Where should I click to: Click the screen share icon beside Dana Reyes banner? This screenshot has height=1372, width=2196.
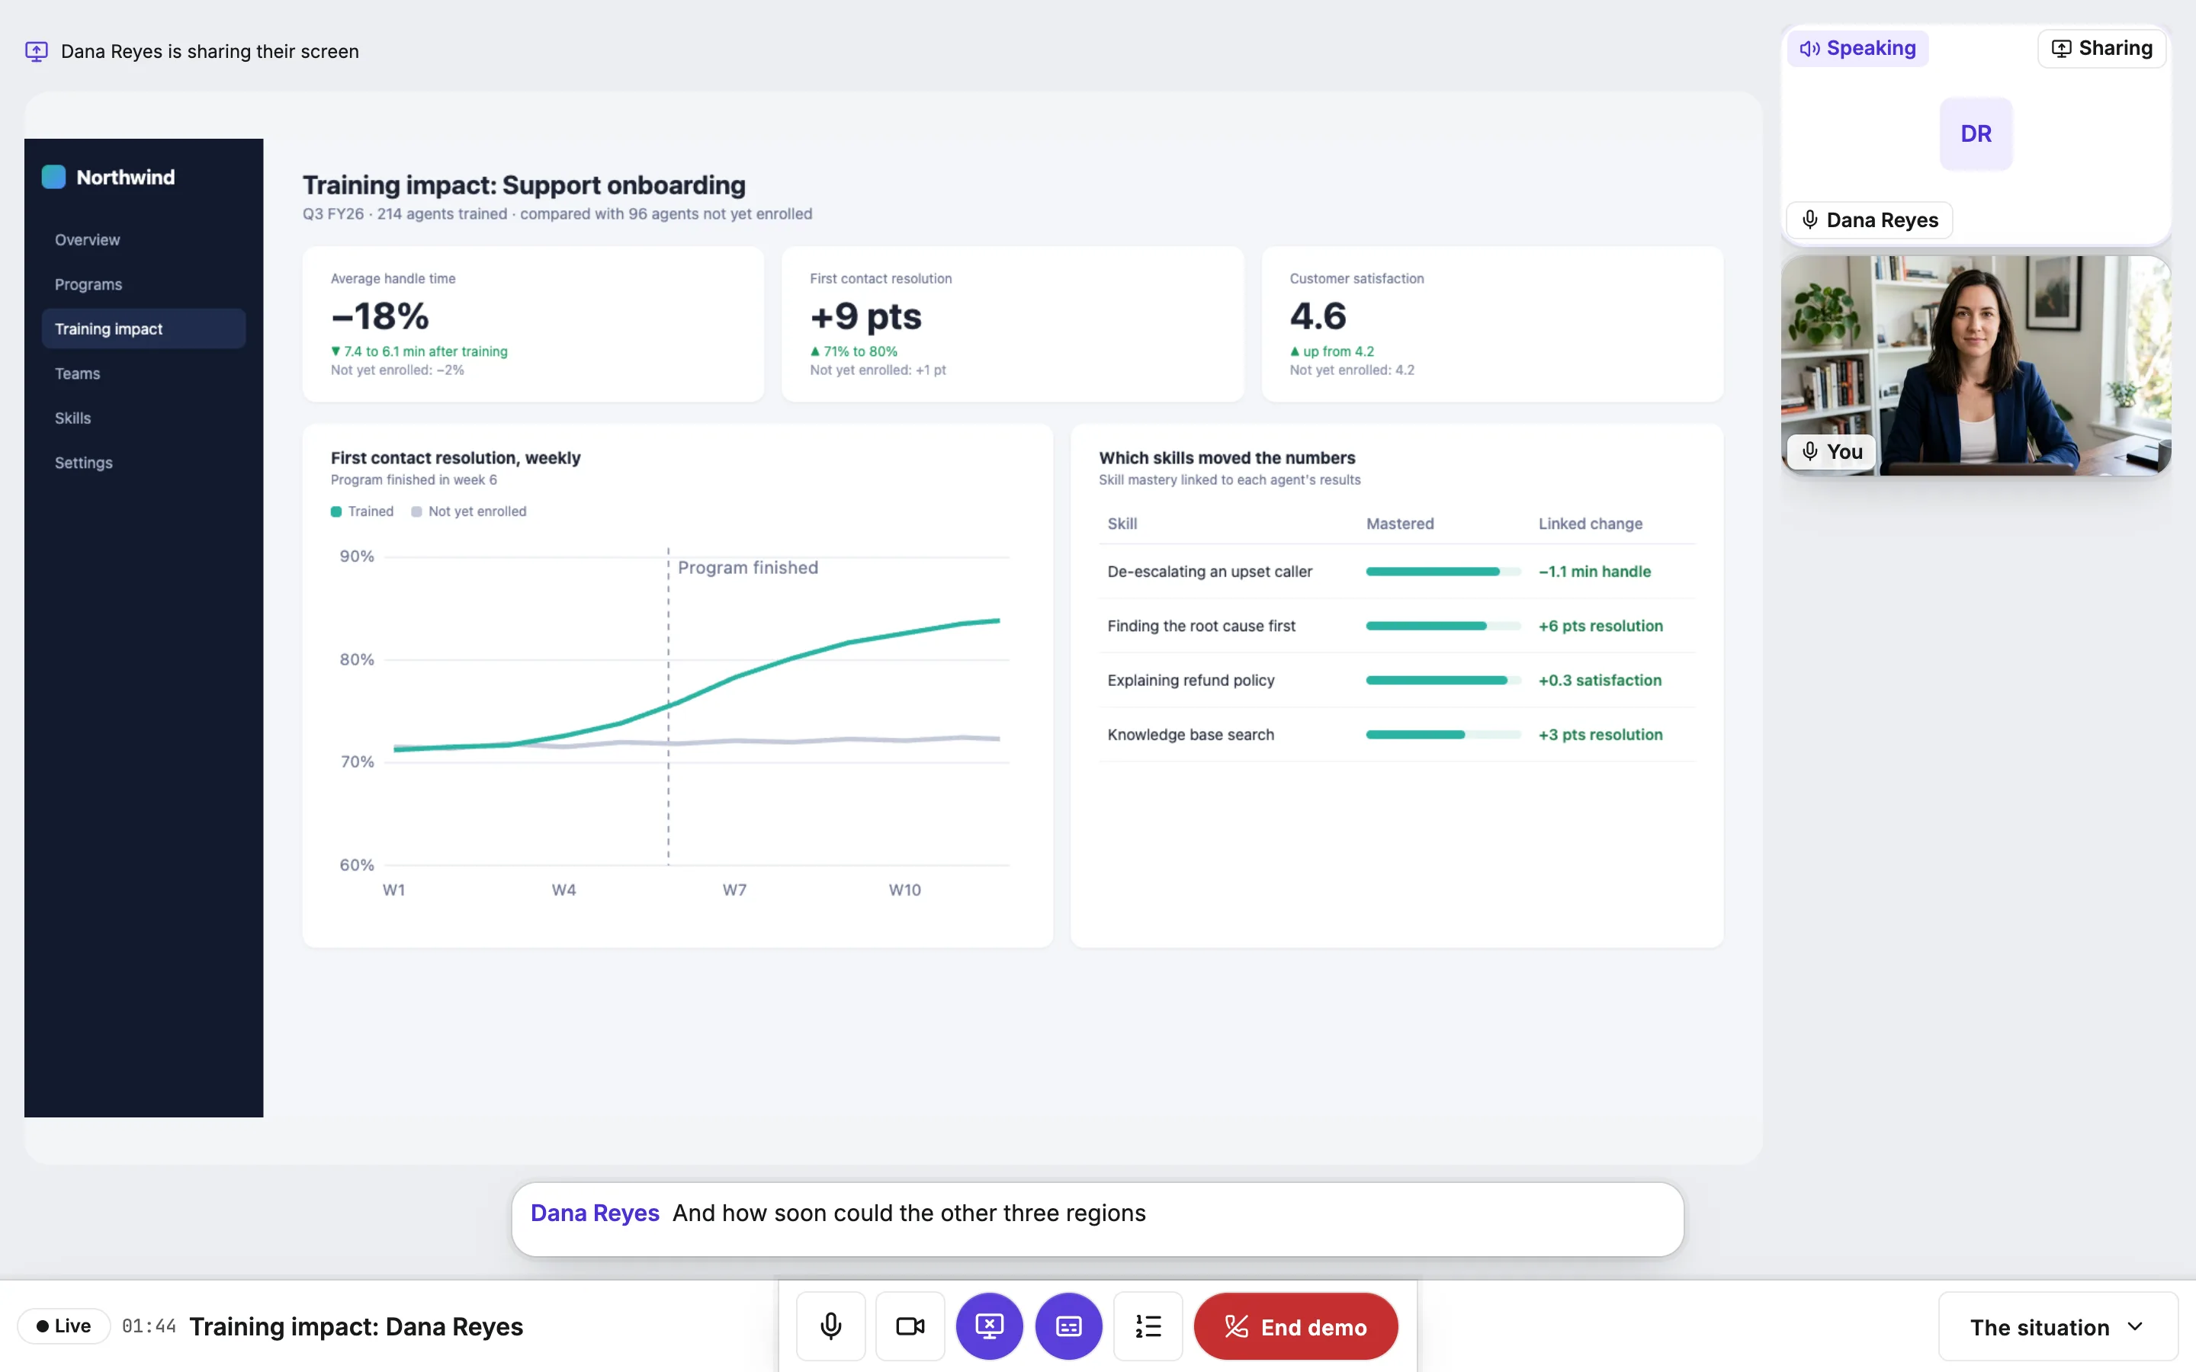click(37, 51)
